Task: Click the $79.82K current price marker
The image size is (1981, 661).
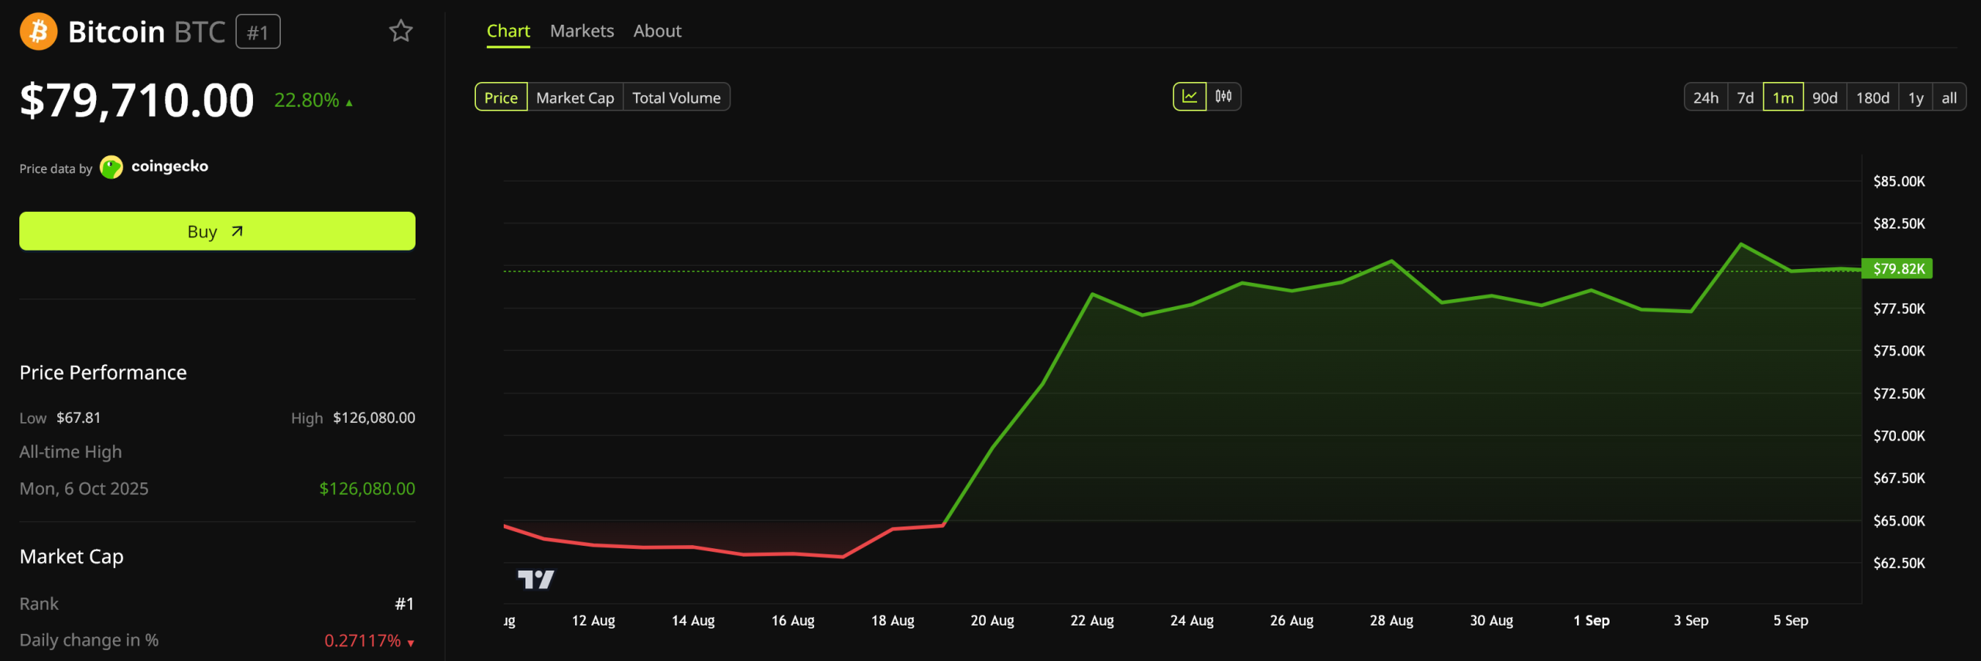Action: tap(1897, 268)
